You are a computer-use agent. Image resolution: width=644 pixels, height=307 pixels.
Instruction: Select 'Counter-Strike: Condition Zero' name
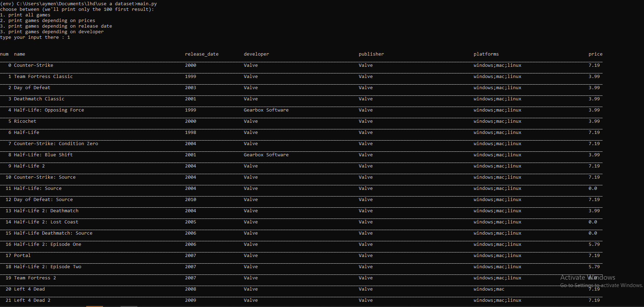(x=56, y=144)
